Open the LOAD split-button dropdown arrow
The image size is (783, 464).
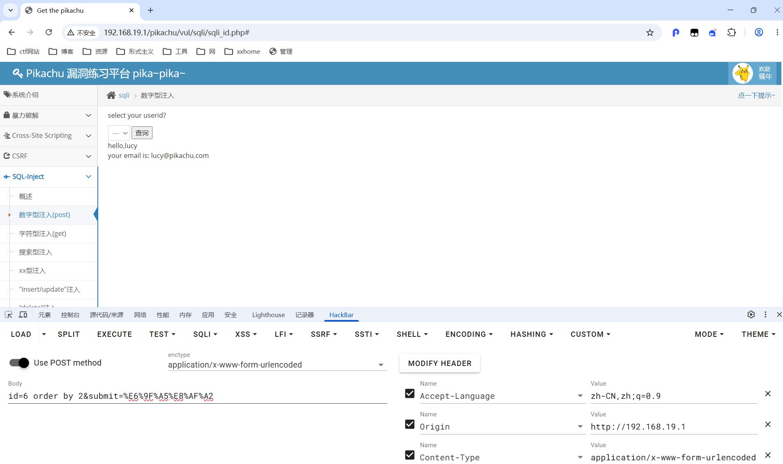[44, 334]
